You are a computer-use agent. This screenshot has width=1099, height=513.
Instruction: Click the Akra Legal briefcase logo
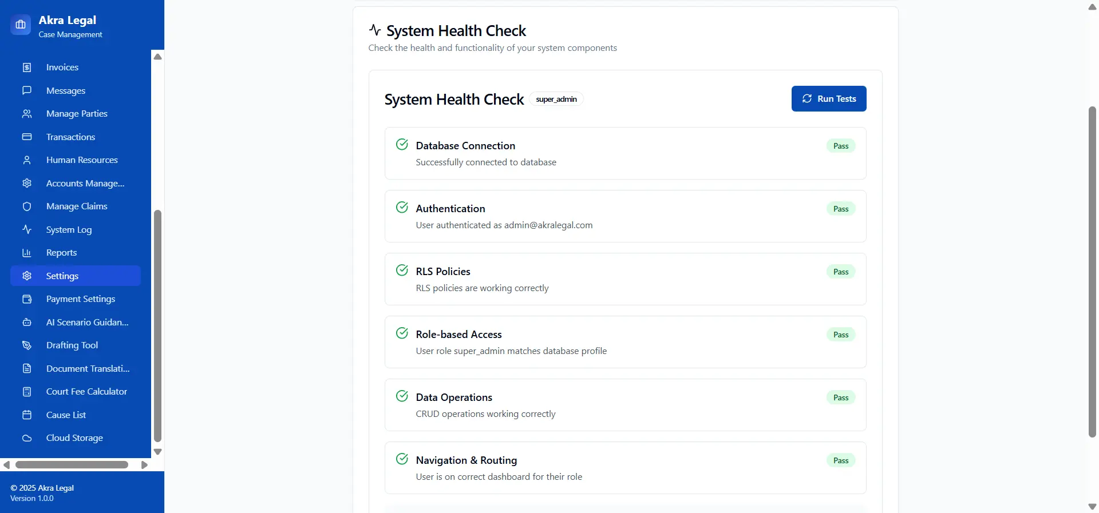(21, 25)
